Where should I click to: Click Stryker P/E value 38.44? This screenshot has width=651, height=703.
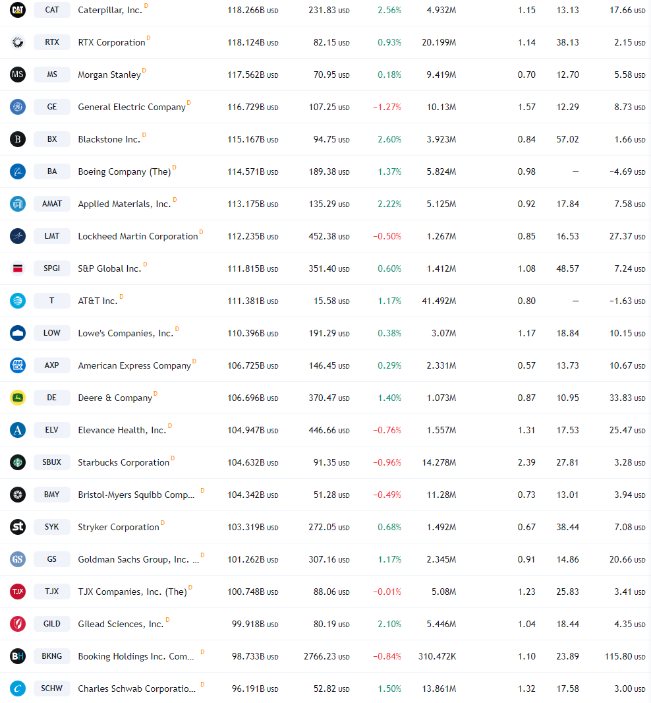point(568,528)
